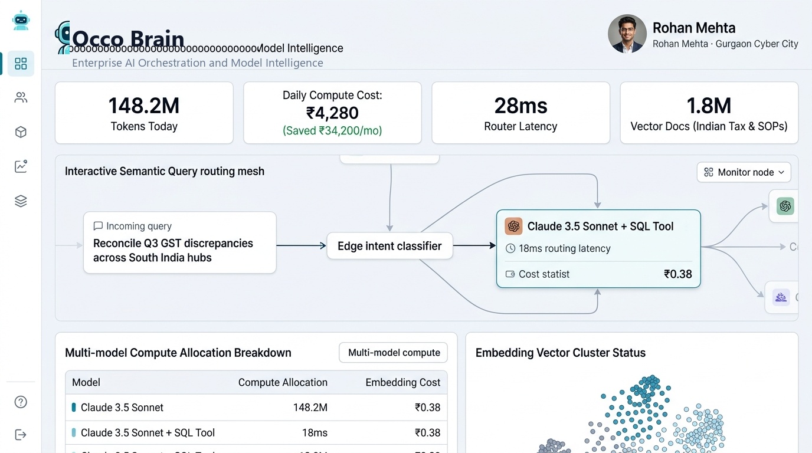Open the Daily Compute Cost card
The width and height of the screenshot is (812, 453).
click(x=332, y=113)
